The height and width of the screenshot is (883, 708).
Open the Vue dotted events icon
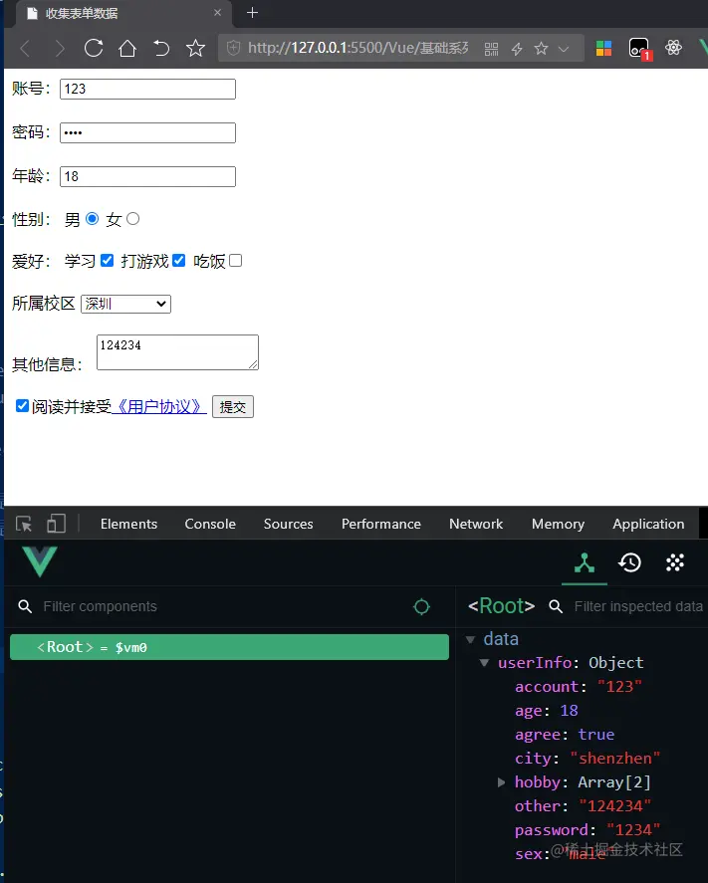[x=675, y=562]
